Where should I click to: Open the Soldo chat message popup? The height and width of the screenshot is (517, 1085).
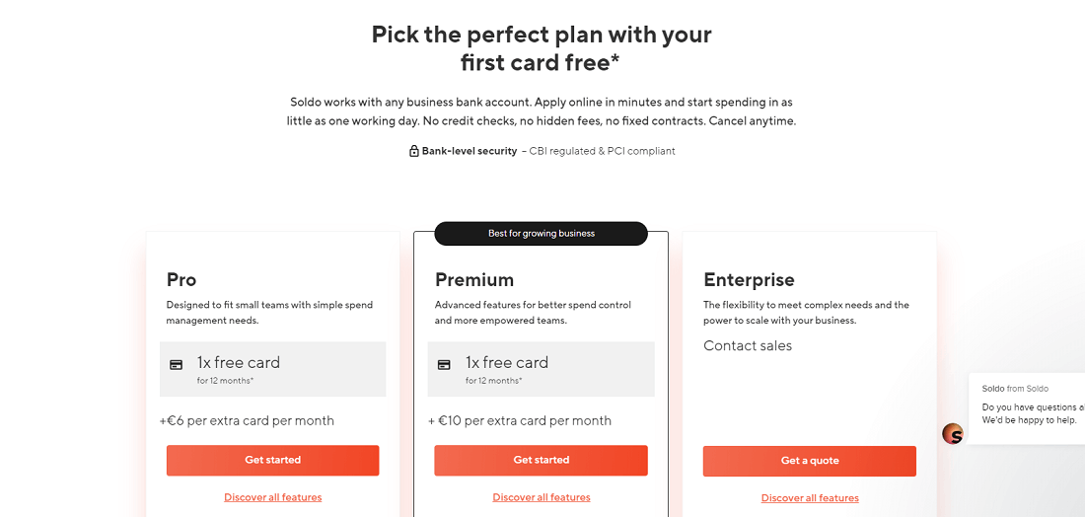pos(1027,408)
